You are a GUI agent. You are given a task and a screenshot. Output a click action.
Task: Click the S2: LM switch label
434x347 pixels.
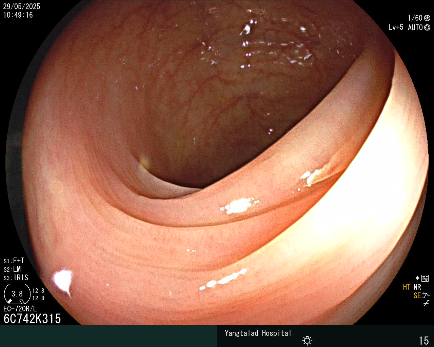[x=12, y=269]
